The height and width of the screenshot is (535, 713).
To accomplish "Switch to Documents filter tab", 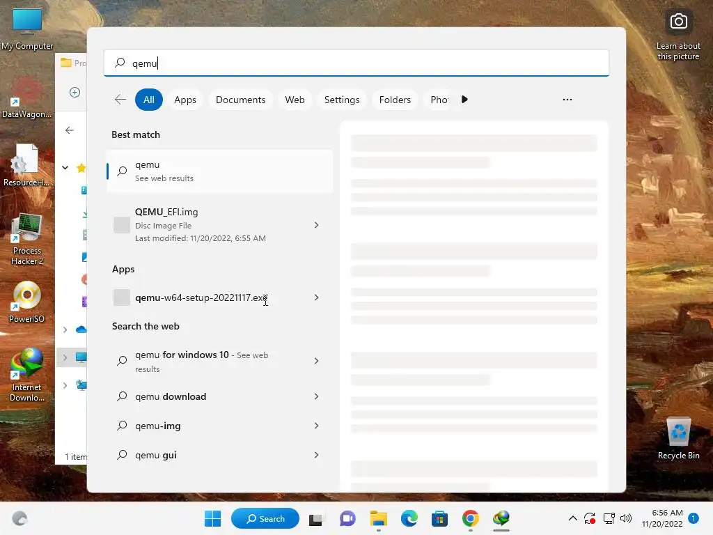I will click(x=240, y=100).
